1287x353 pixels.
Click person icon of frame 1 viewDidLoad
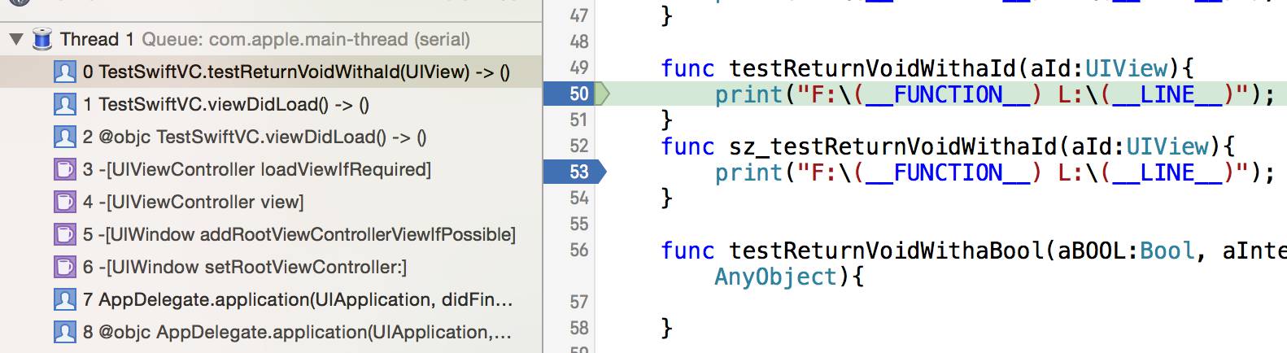(64, 104)
